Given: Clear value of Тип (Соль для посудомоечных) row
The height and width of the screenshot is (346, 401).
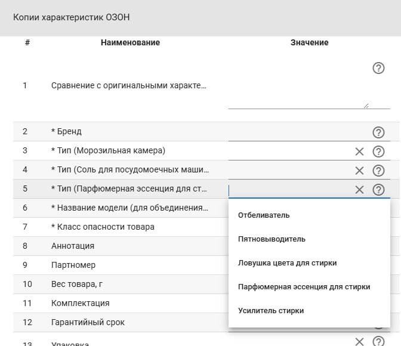Looking at the screenshot, I should tap(359, 171).
